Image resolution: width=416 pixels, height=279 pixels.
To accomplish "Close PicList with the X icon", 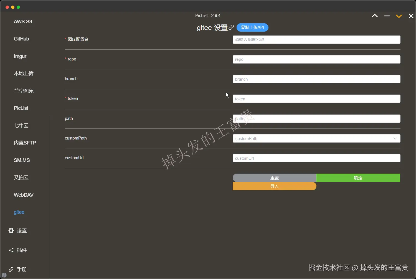I will tap(411, 16).
